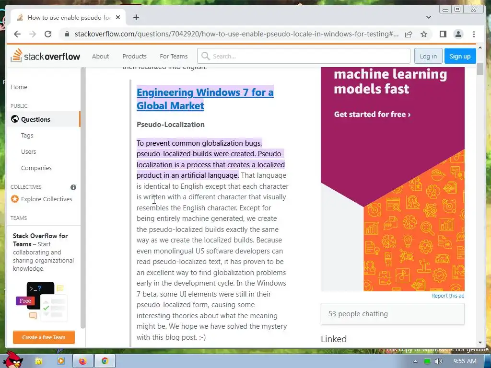Viewport: 491px width, 368px height.
Task: Open the About menu item
Action: tap(101, 57)
